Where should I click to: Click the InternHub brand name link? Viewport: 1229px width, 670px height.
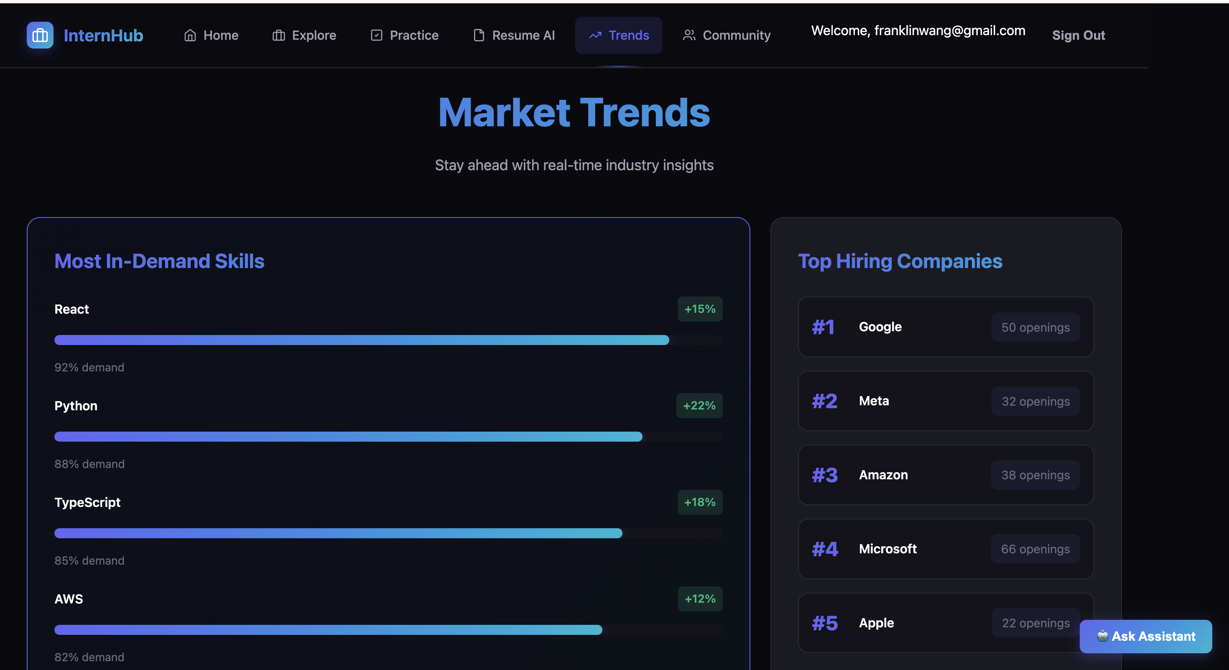pyautogui.click(x=103, y=35)
